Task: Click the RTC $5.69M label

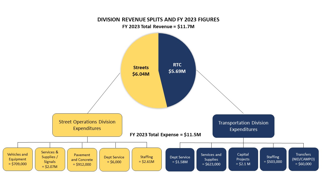Action: [x=177, y=68]
